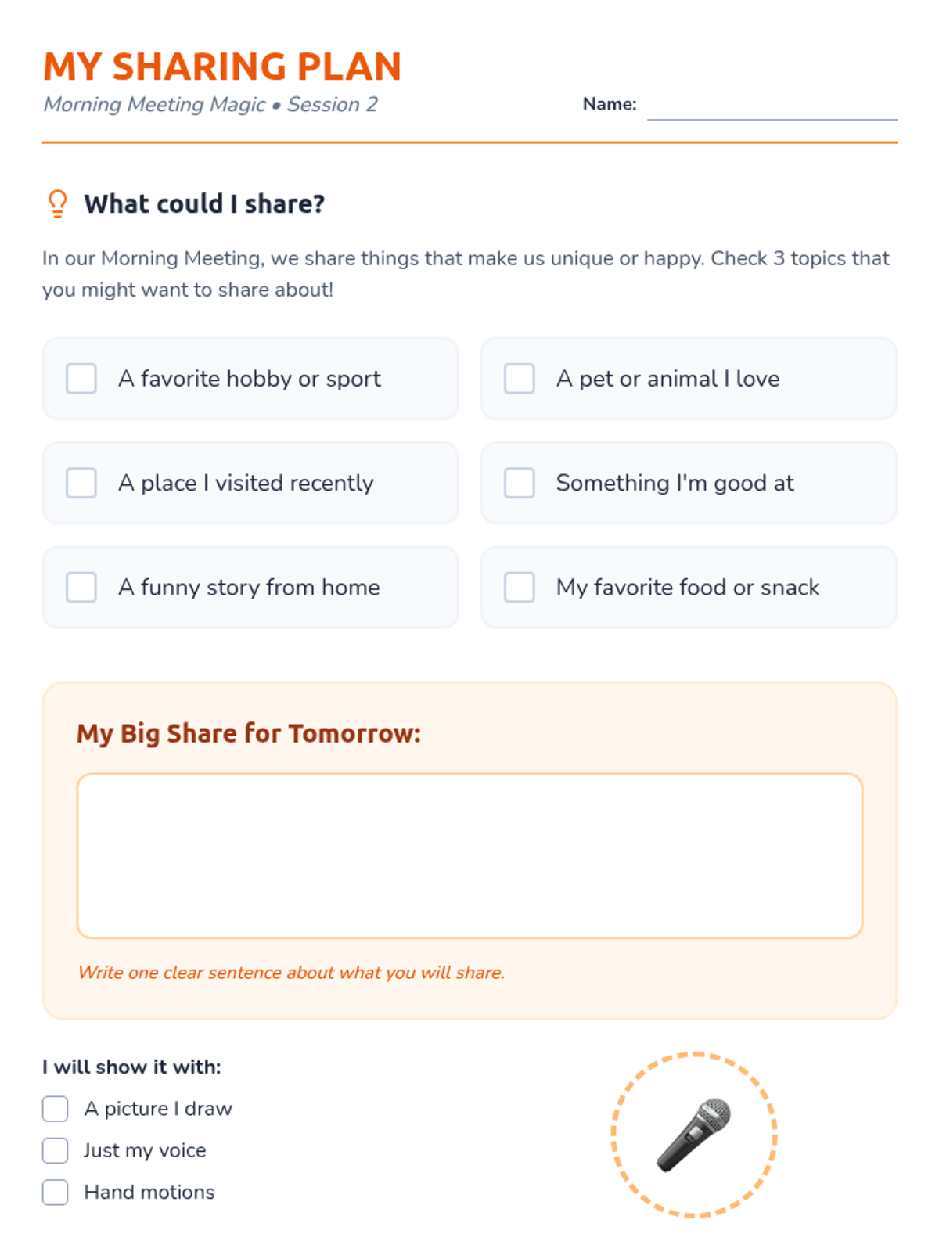This screenshot has height=1252, width=939.
Task: Click the 'What could I share?' heading
Action: [x=204, y=203]
